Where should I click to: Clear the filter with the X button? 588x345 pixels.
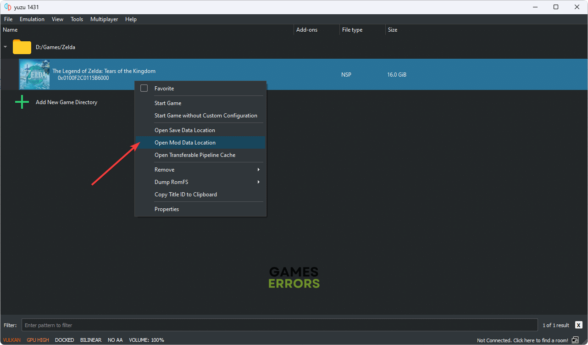tap(578, 325)
